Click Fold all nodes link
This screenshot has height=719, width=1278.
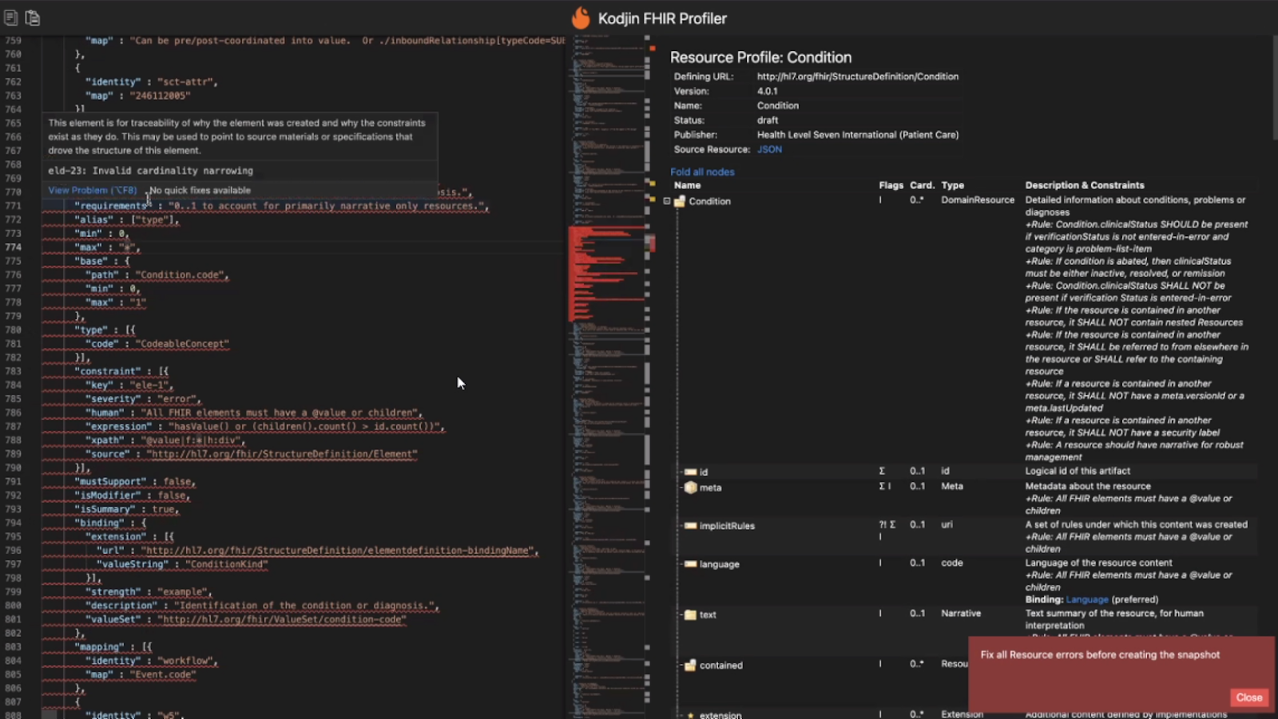pyautogui.click(x=702, y=172)
